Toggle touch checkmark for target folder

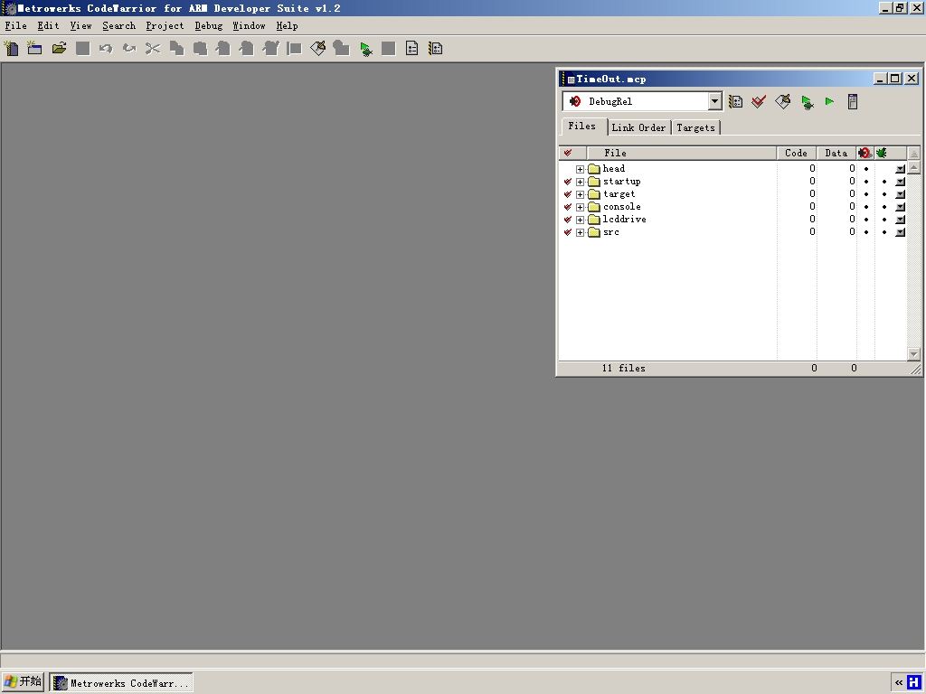(x=568, y=194)
